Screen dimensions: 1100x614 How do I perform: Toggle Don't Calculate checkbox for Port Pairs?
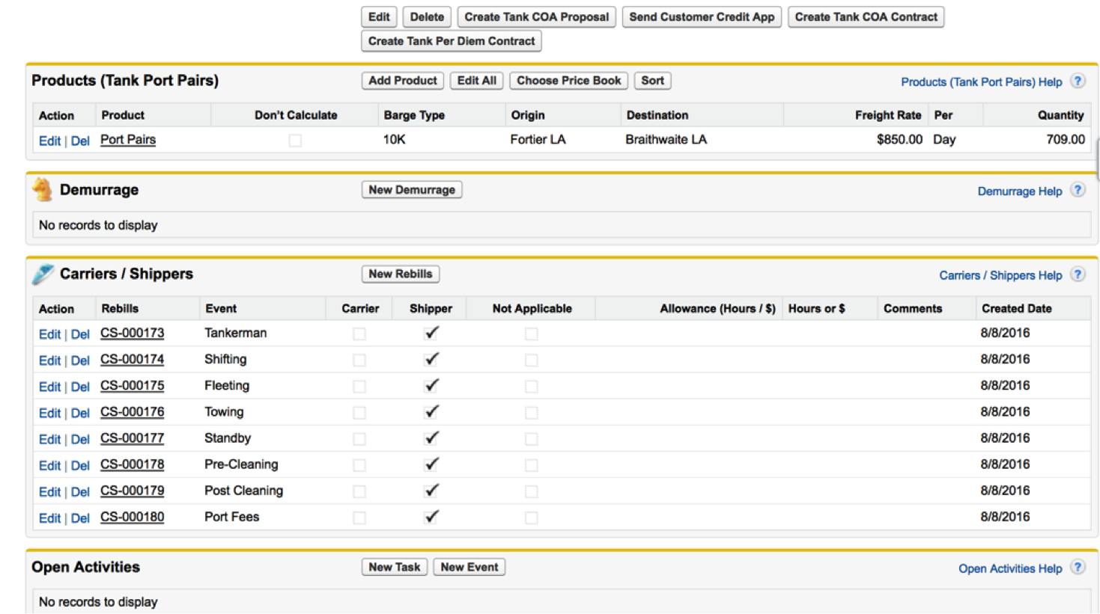coord(295,141)
